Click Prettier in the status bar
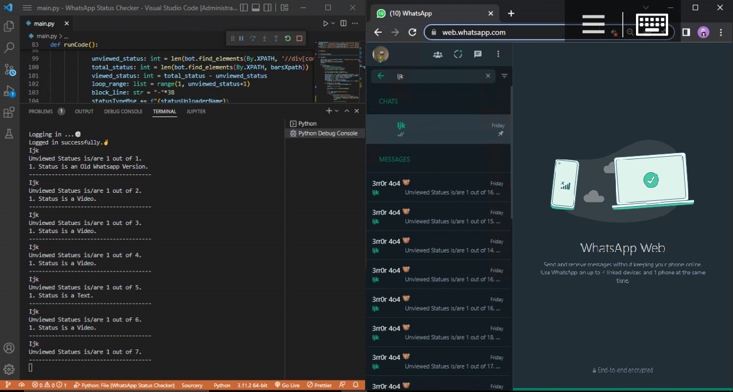The image size is (733, 392). pos(319,385)
